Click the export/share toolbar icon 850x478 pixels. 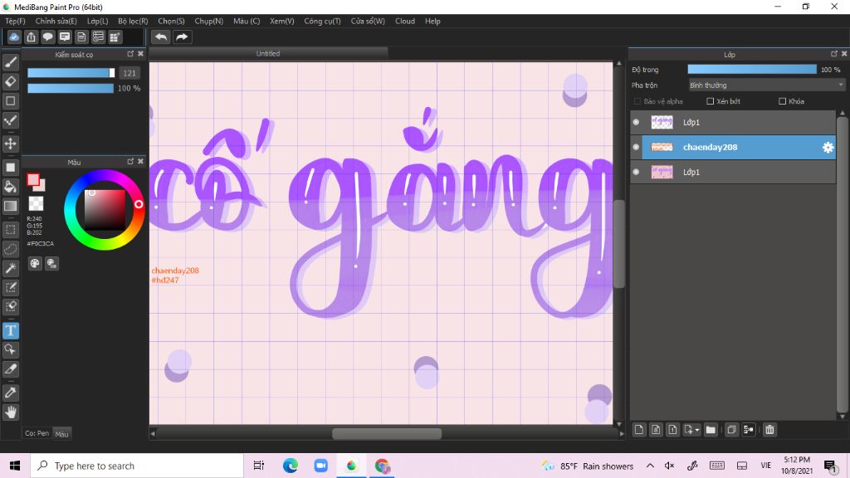[31, 37]
